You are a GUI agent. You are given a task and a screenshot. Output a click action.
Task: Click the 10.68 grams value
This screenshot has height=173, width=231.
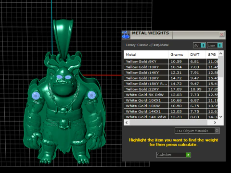(176, 100)
